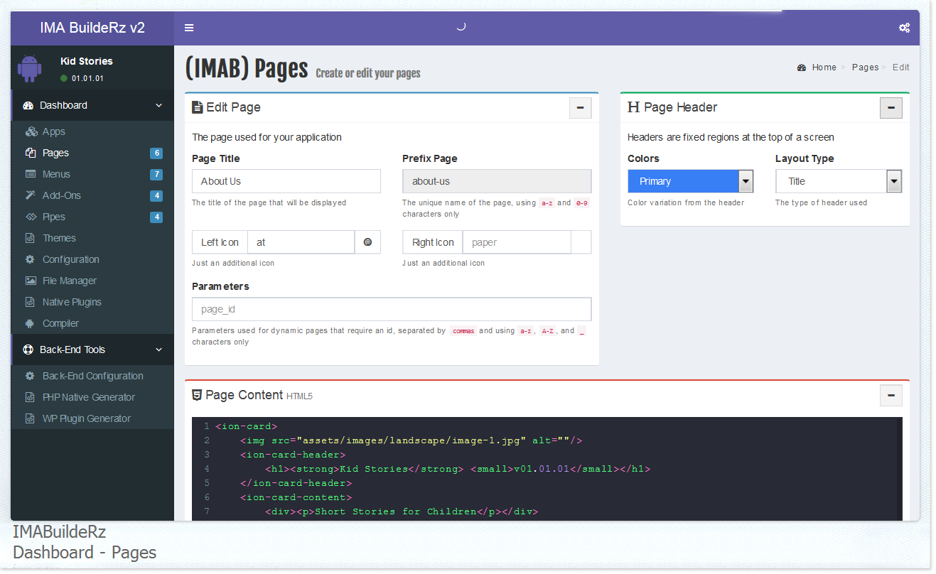Open the Colors dropdown showing Primary
Image resolution: width=936 pixels, height=574 pixels.
point(691,181)
